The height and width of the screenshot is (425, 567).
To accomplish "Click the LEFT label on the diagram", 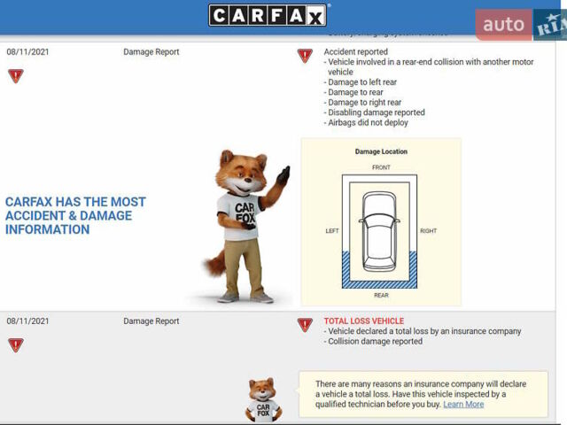I will point(332,230).
